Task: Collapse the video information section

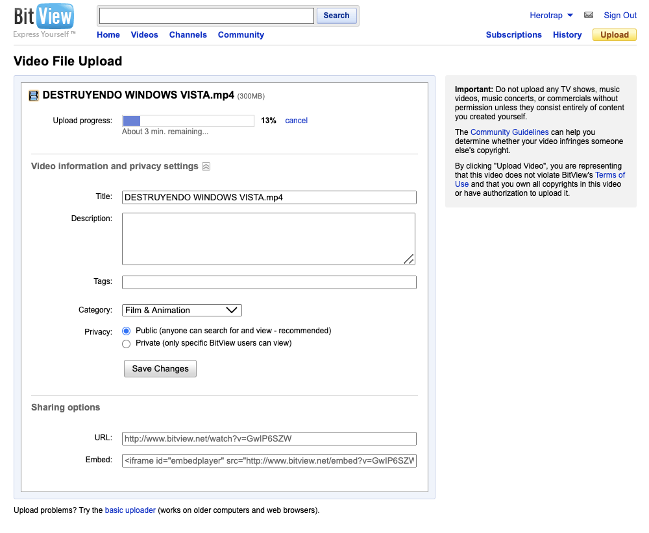Action: pyautogui.click(x=206, y=167)
